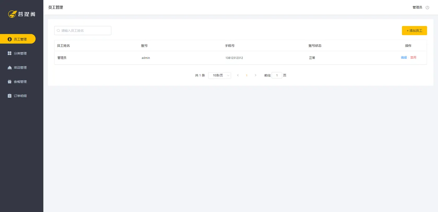Open the 员工管理 menu item
The image size is (438, 212).
[18, 39]
